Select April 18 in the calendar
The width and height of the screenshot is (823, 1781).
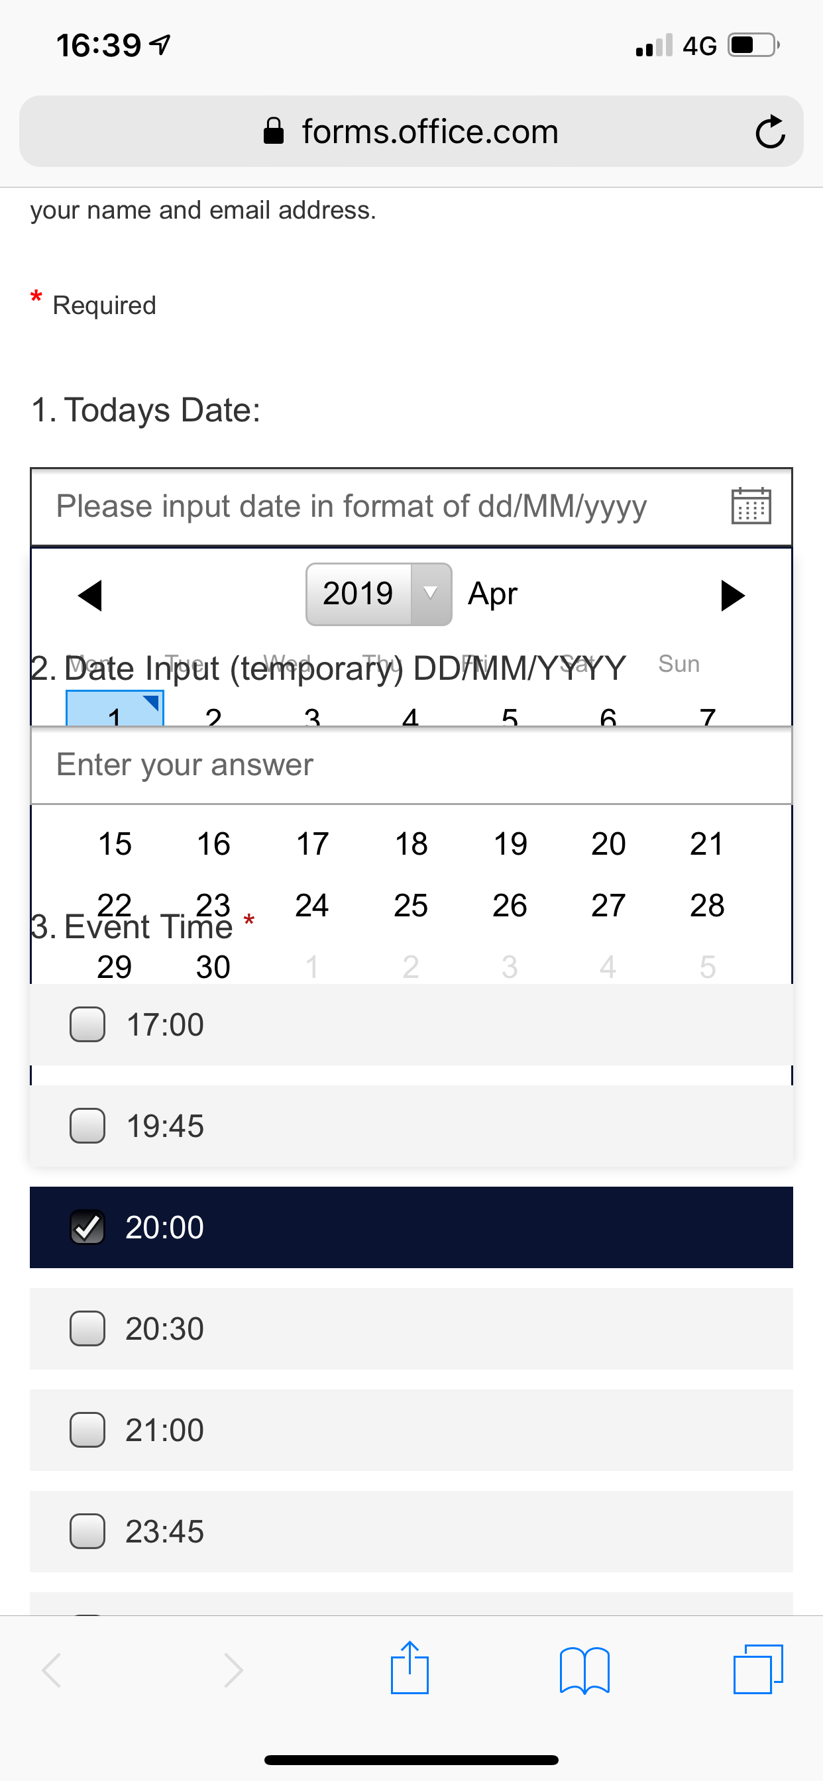point(411,843)
